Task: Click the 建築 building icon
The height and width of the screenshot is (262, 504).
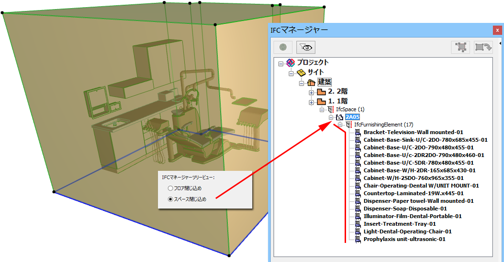Action: click(x=311, y=83)
